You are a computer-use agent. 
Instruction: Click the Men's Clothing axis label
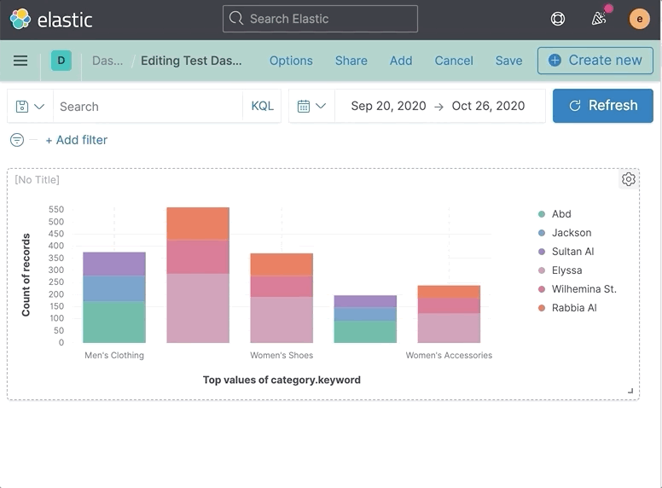[114, 356]
